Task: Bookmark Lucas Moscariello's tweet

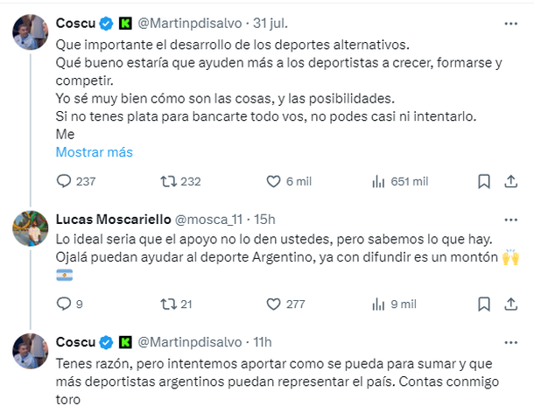Action: tap(483, 304)
